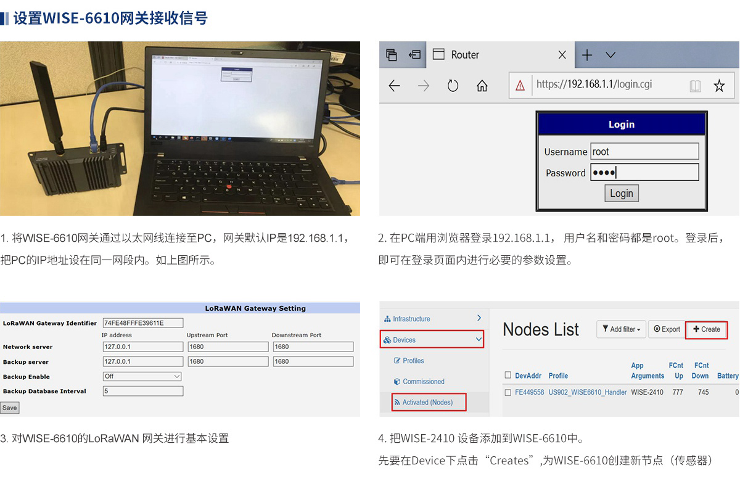The image size is (740, 489).
Task: Click the Password input field
Action: click(644, 173)
